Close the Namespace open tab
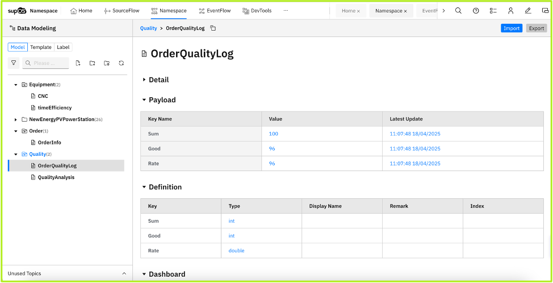The image size is (553, 283). coord(405,11)
